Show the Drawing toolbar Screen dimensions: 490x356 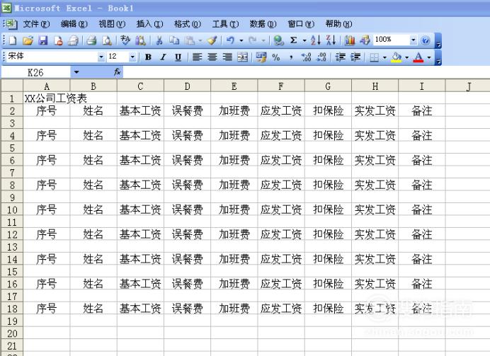click(x=365, y=40)
